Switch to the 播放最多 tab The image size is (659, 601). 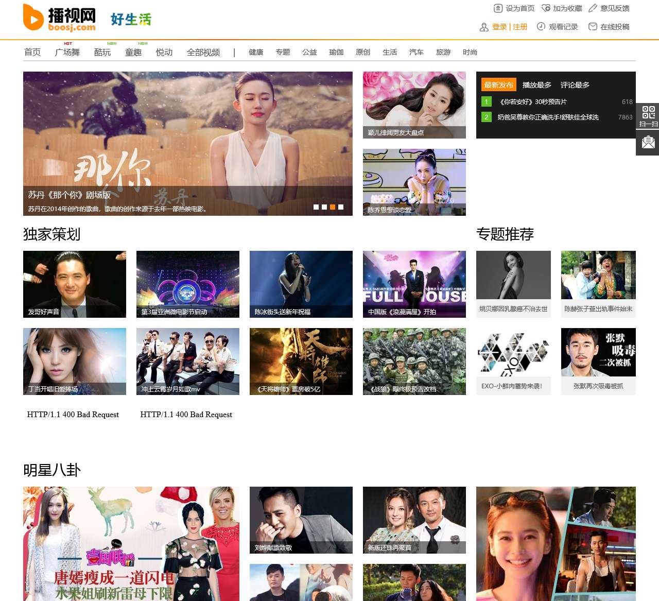click(536, 85)
